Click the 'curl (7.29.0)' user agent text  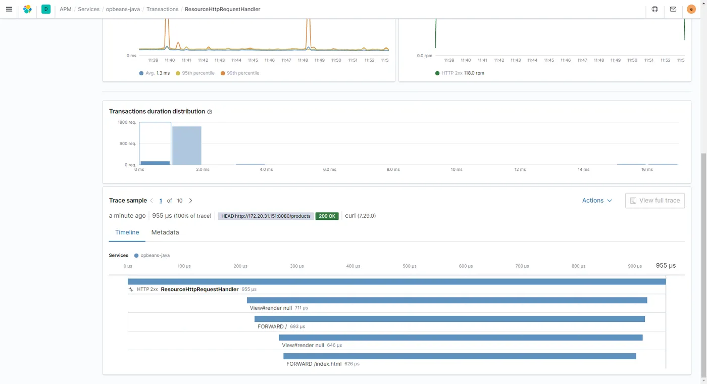pyautogui.click(x=360, y=216)
